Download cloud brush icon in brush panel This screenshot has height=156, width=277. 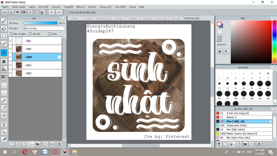point(219,144)
